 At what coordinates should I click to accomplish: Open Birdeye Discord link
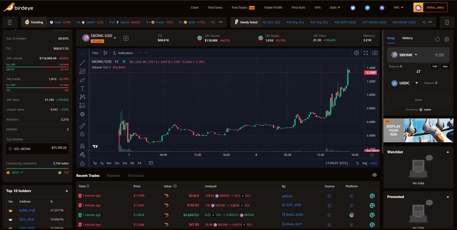[382, 8]
